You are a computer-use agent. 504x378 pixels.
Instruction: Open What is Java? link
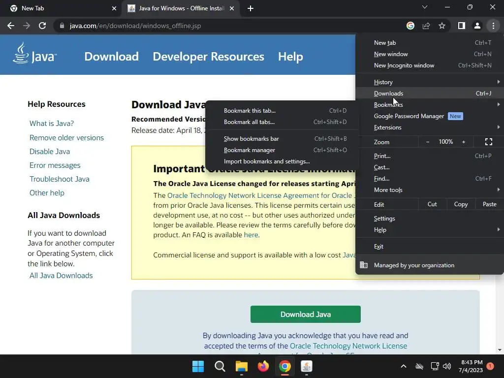pyautogui.click(x=52, y=124)
